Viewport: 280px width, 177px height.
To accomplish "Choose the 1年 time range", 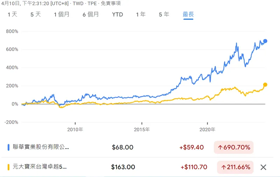I will (141, 15).
